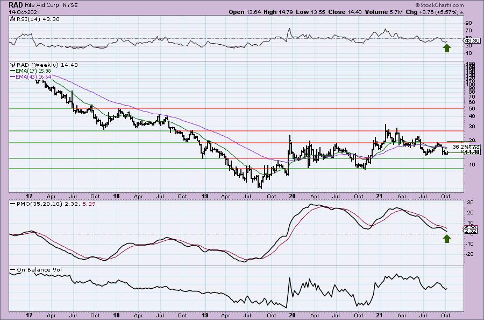Open the StockCharts.com copyright link
Image resolution: width=484 pixels, height=320 pixels.
[439, 5]
